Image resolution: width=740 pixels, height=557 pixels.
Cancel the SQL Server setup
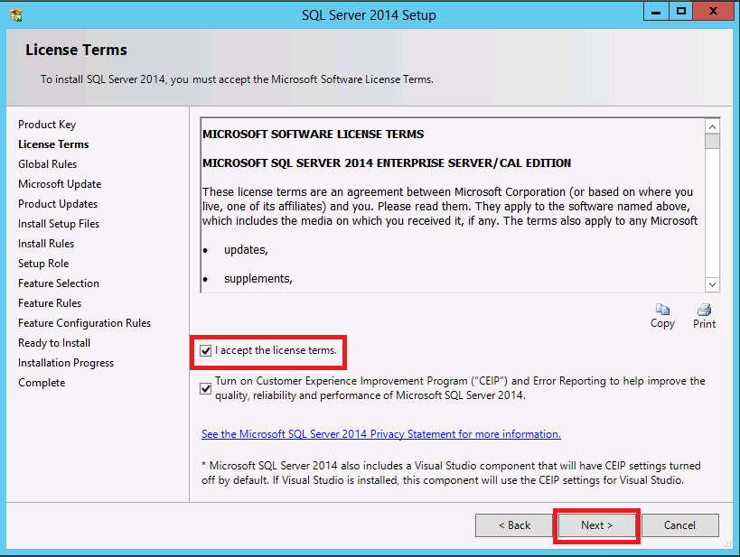pyautogui.click(x=679, y=525)
